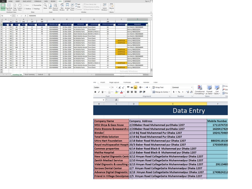The width and height of the screenshot is (252, 189).
Task: Open a New Window
Action: (62, 7)
